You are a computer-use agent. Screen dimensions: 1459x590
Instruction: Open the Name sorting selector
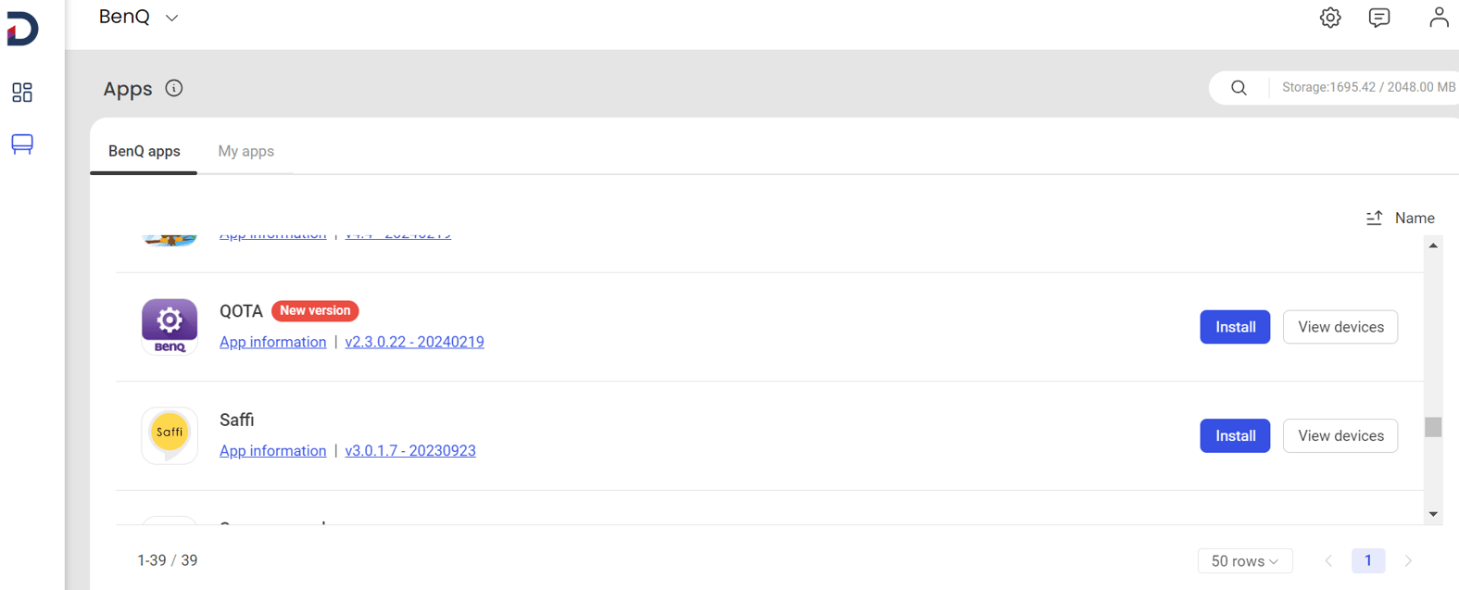(x=1415, y=217)
